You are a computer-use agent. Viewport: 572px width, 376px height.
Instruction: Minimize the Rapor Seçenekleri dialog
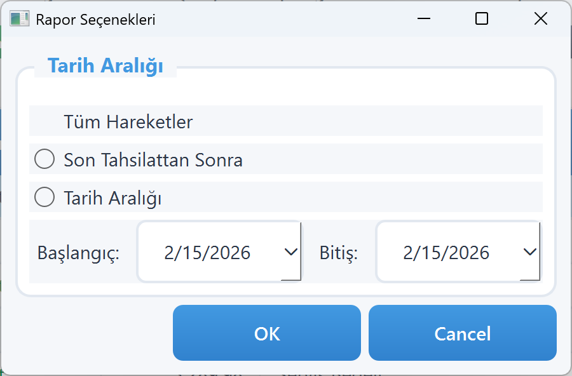(423, 18)
